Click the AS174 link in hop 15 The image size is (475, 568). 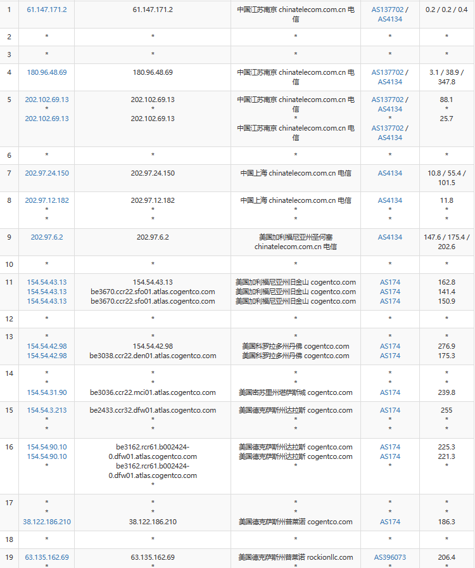pos(390,410)
